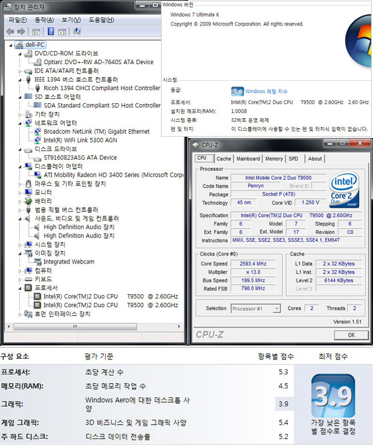Open the 파일(F) menu

point(17,20)
